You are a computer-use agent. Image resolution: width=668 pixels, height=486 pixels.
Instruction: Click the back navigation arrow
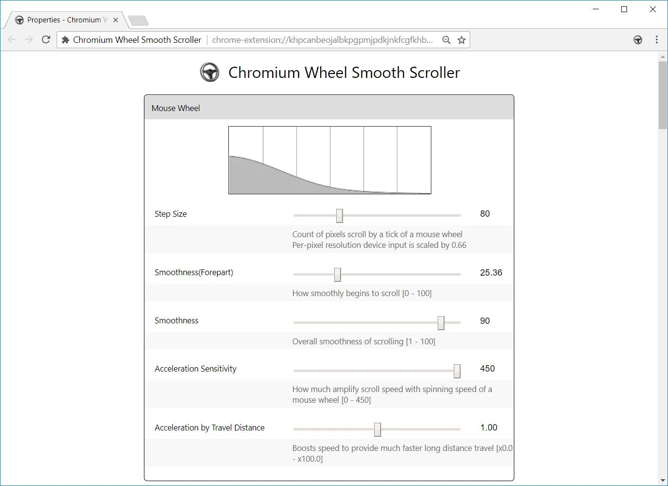point(12,39)
